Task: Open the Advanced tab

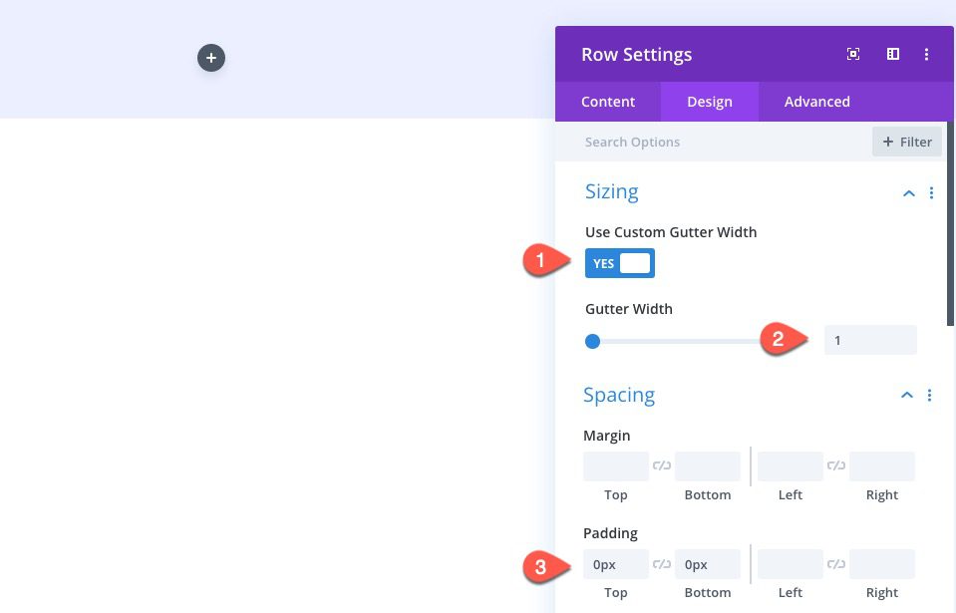Action: click(x=816, y=101)
